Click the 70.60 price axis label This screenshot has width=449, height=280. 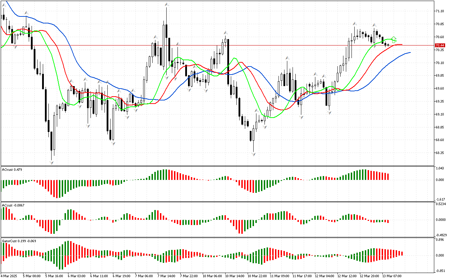440,37
